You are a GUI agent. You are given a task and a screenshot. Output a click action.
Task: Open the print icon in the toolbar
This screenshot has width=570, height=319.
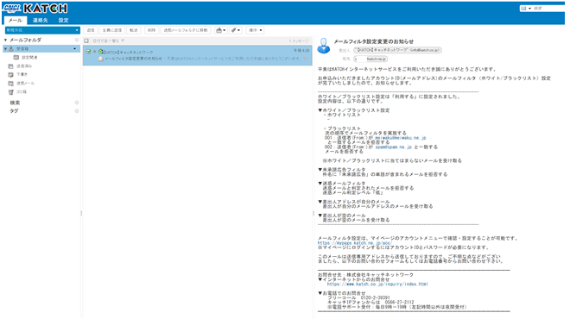(221, 30)
